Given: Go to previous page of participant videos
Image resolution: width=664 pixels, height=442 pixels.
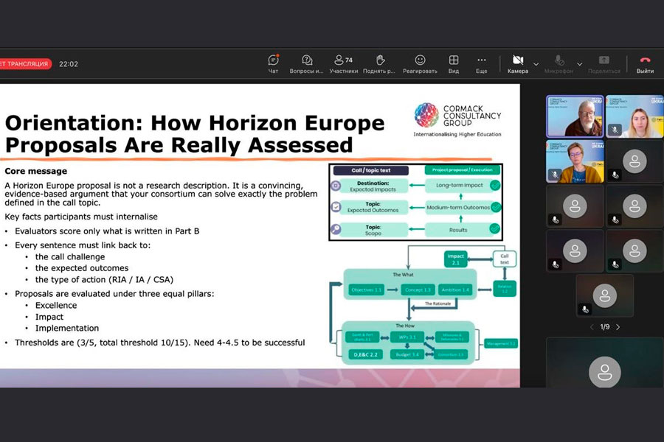Looking at the screenshot, I should [x=591, y=327].
